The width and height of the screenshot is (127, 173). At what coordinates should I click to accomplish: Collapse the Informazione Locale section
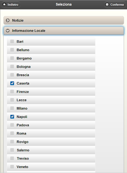click(64, 31)
